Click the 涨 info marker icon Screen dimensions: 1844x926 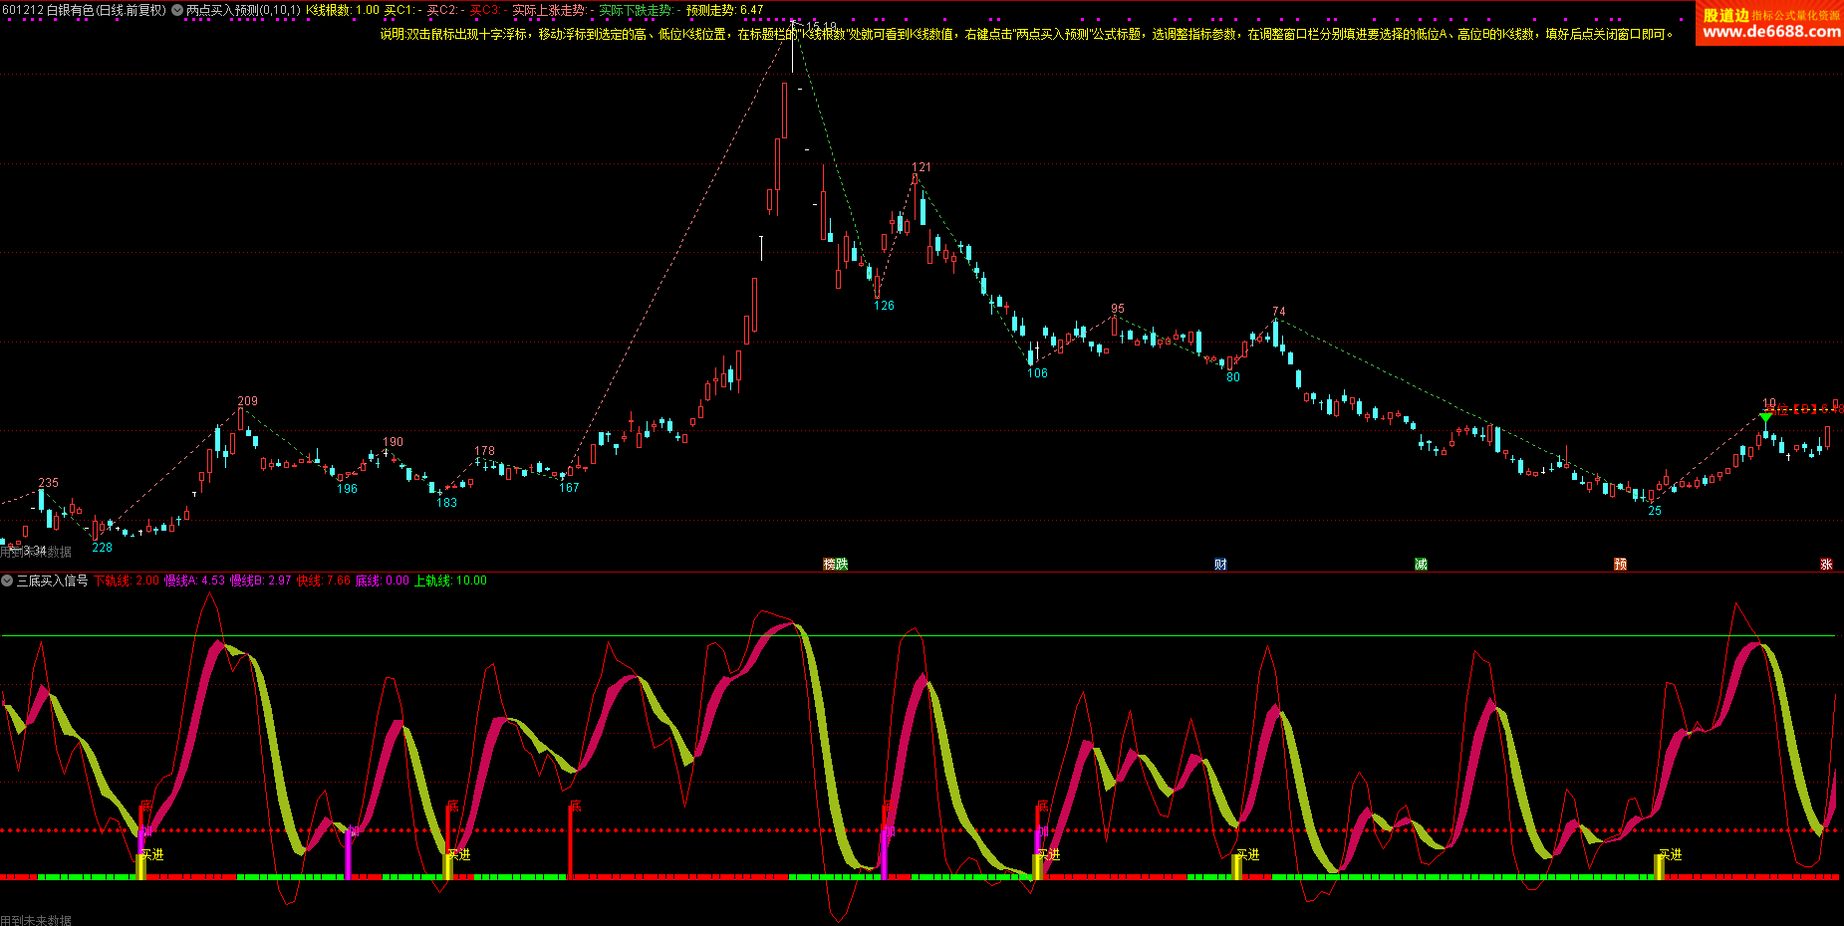1826,564
